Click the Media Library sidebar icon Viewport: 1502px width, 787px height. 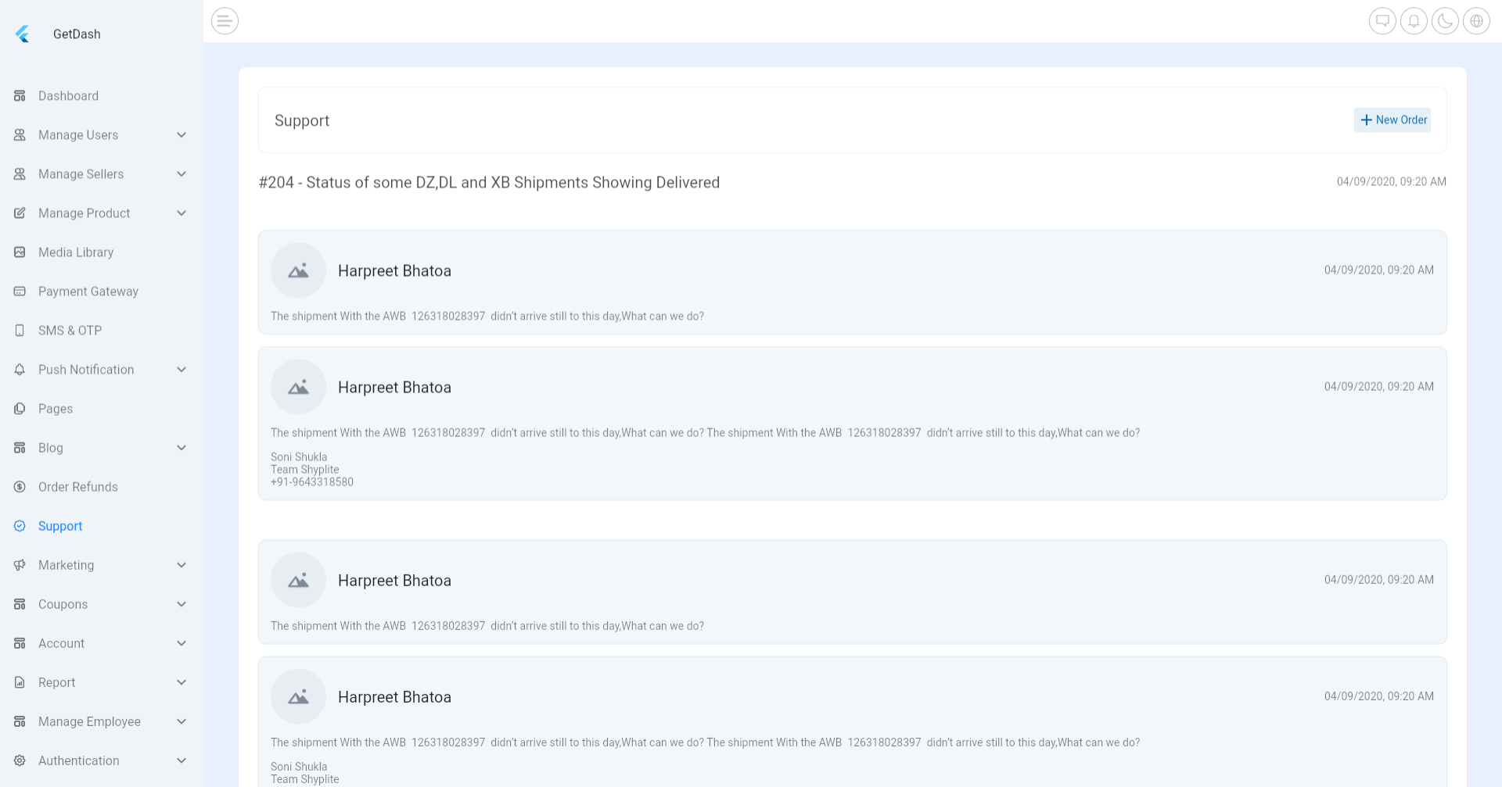pyautogui.click(x=20, y=252)
